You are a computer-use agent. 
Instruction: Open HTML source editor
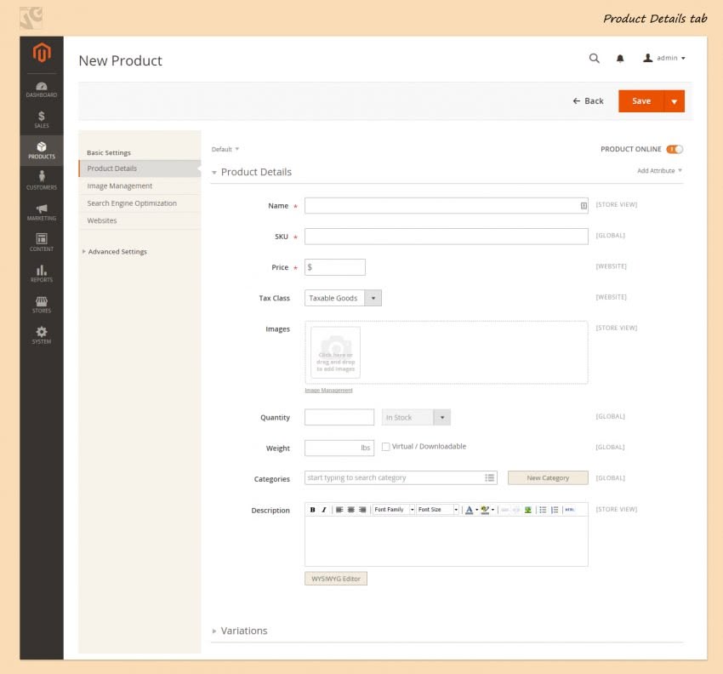[x=570, y=510]
